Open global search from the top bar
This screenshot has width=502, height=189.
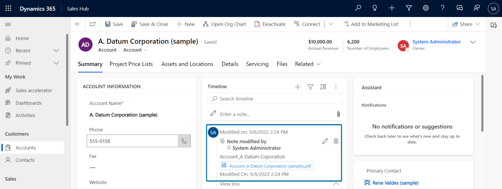point(358,8)
